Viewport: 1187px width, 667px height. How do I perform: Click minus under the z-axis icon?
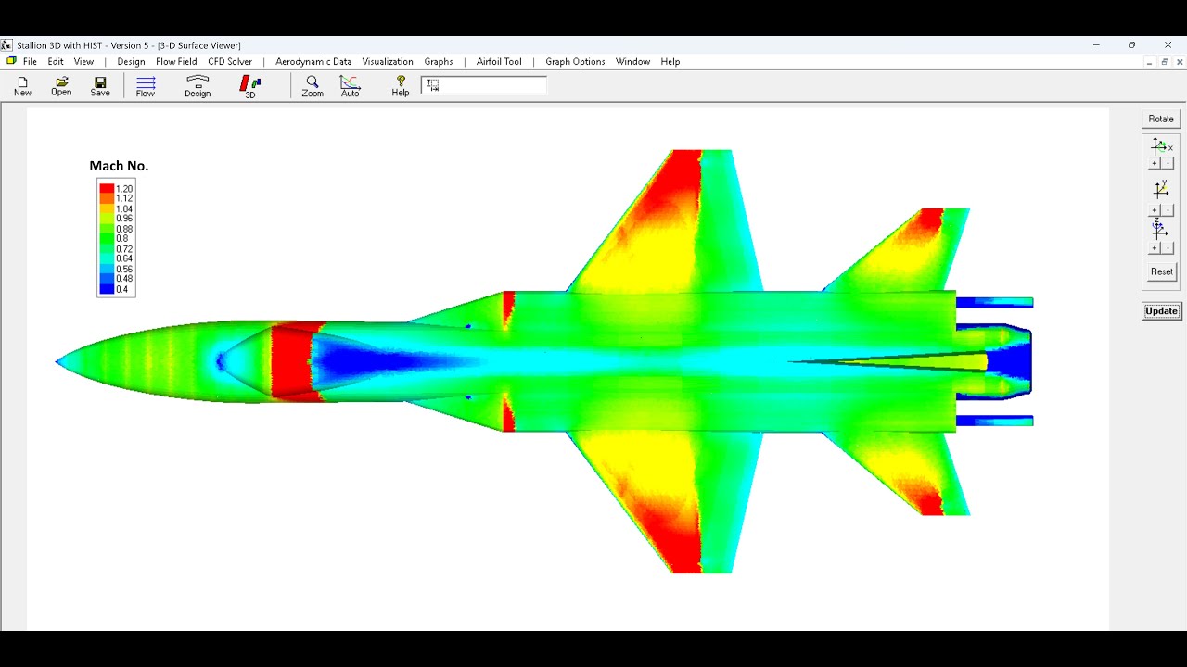pos(1168,248)
